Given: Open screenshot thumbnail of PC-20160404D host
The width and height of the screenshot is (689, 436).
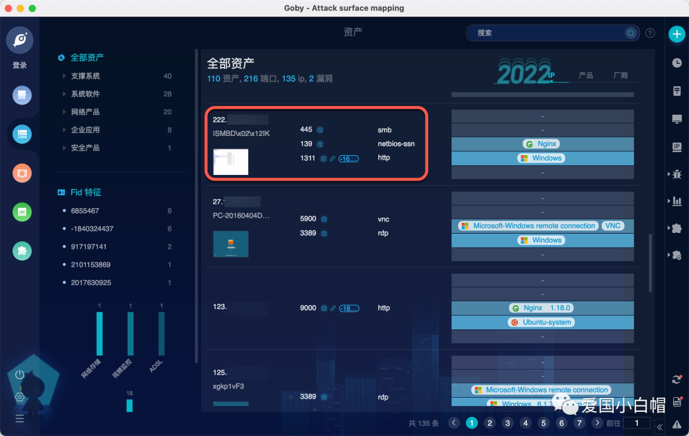Looking at the screenshot, I should pyautogui.click(x=231, y=244).
